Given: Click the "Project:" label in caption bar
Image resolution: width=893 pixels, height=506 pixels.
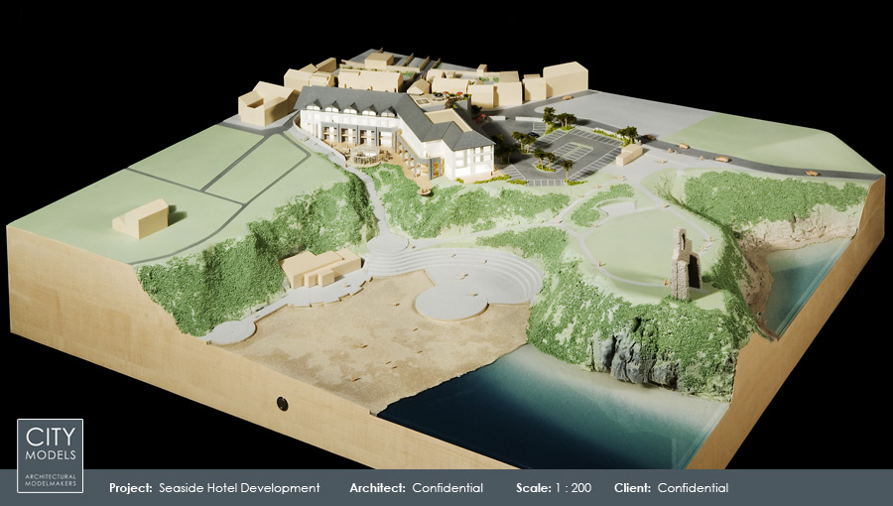Looking at the screenshot, I should (x=131, y=488).
